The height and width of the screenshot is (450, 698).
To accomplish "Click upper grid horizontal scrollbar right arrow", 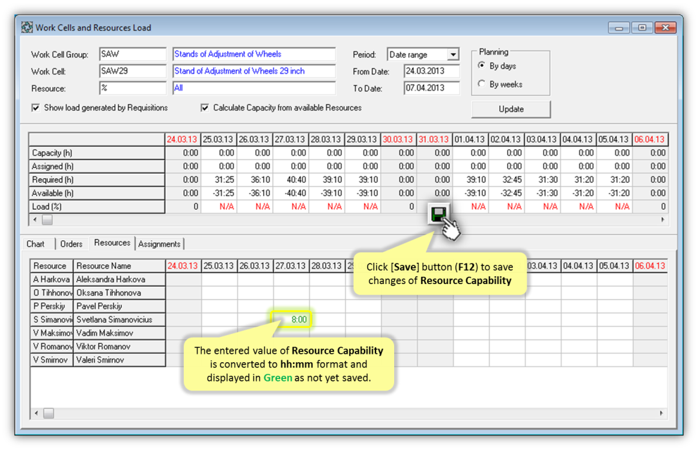I will click(663, 220).
